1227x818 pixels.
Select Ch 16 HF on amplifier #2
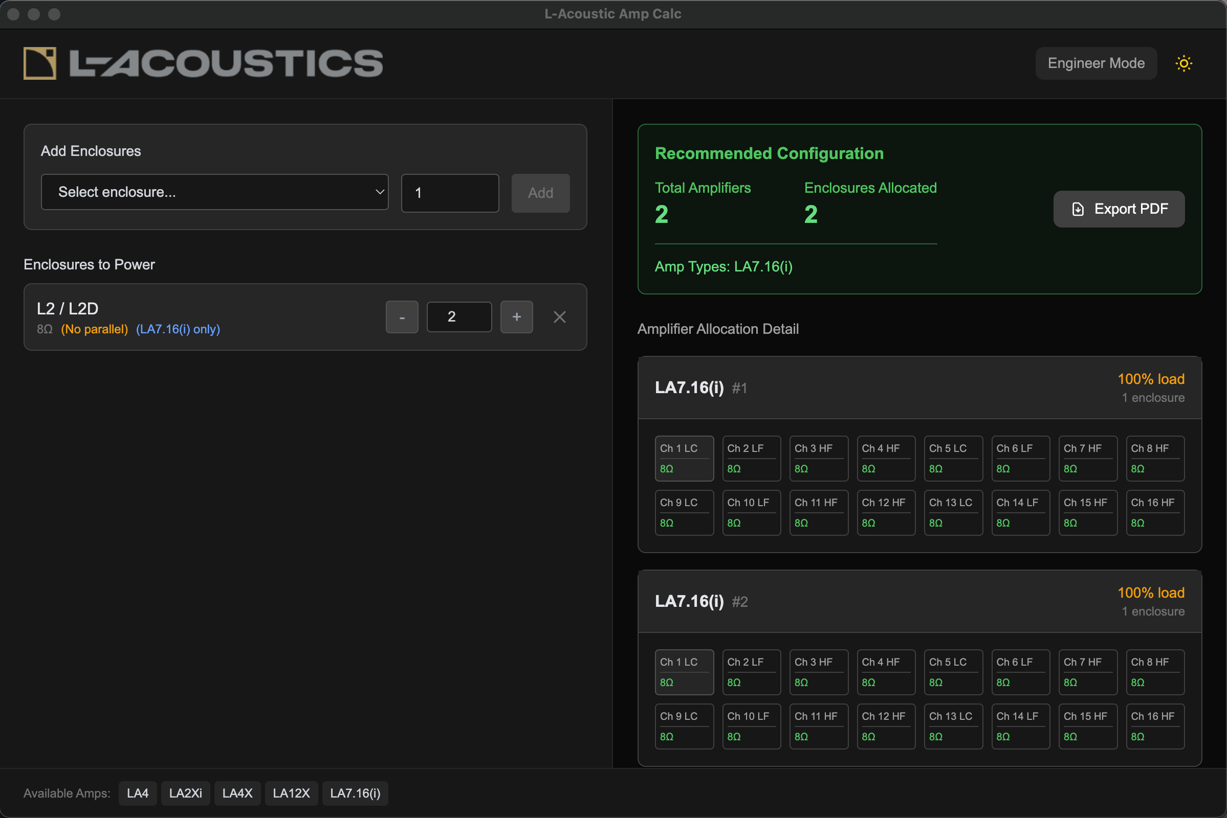click(x=1155, y=725)
